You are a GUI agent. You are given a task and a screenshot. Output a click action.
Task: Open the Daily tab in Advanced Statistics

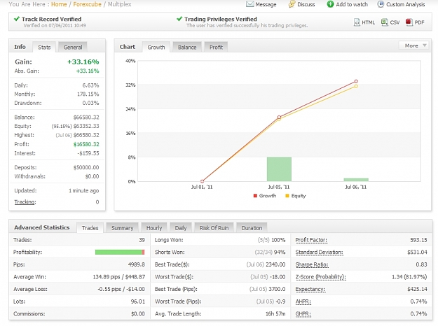click(181, 228)
